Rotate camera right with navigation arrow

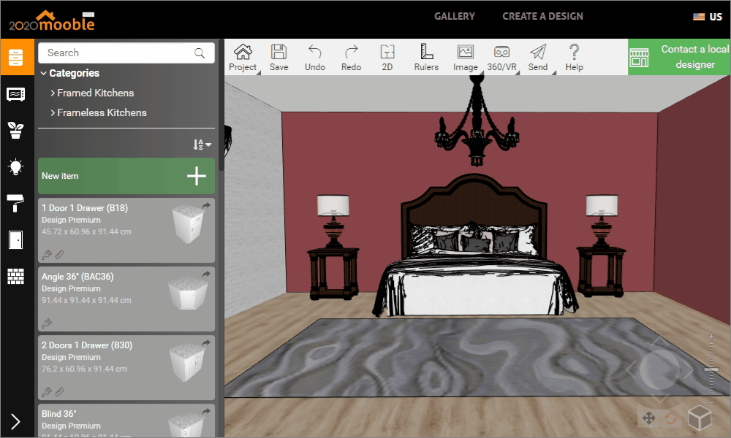point(688,369)
